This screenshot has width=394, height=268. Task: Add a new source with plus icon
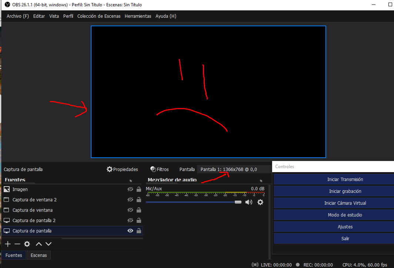click(x=8, y=244)
